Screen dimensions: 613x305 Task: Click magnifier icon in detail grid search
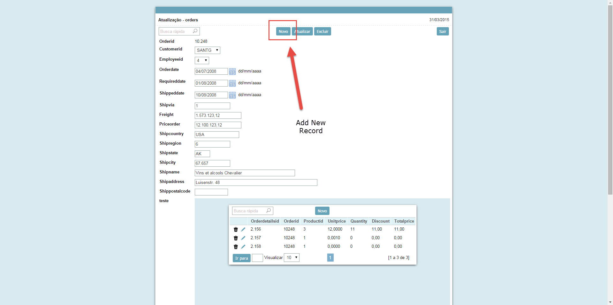[x=269, y=210]
